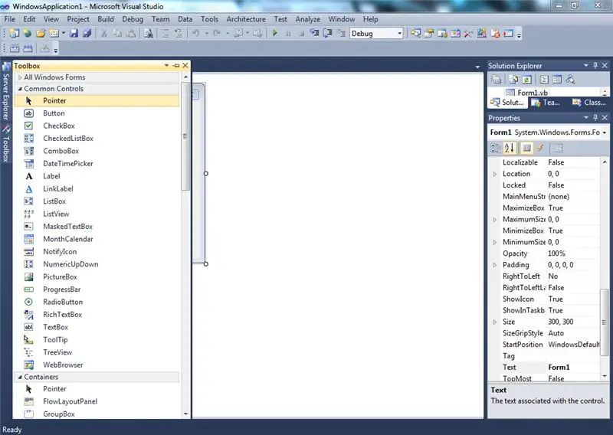Select the FlowLayoutPanel container in Toolbox
The width and height of the screenshot is (613, 435).
(x=97, y=402)
